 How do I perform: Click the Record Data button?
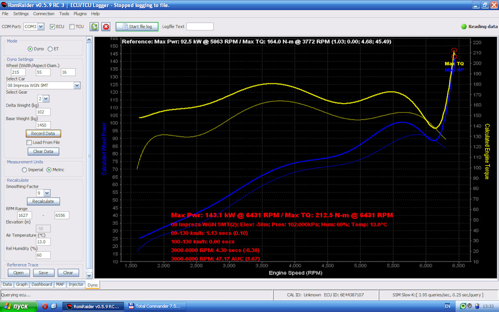pyautogui.click(x=43, y=134)
